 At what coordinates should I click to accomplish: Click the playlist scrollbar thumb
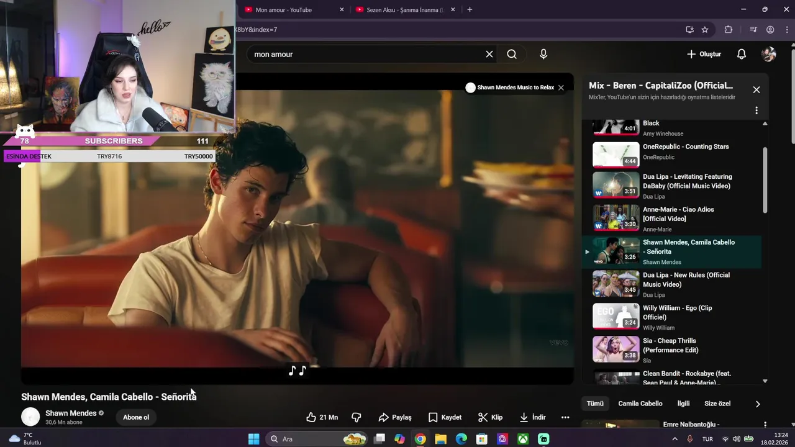tap(765, 180)
